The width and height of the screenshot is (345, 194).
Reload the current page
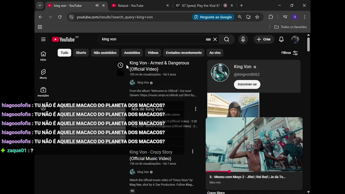click(x=60, y=17)
